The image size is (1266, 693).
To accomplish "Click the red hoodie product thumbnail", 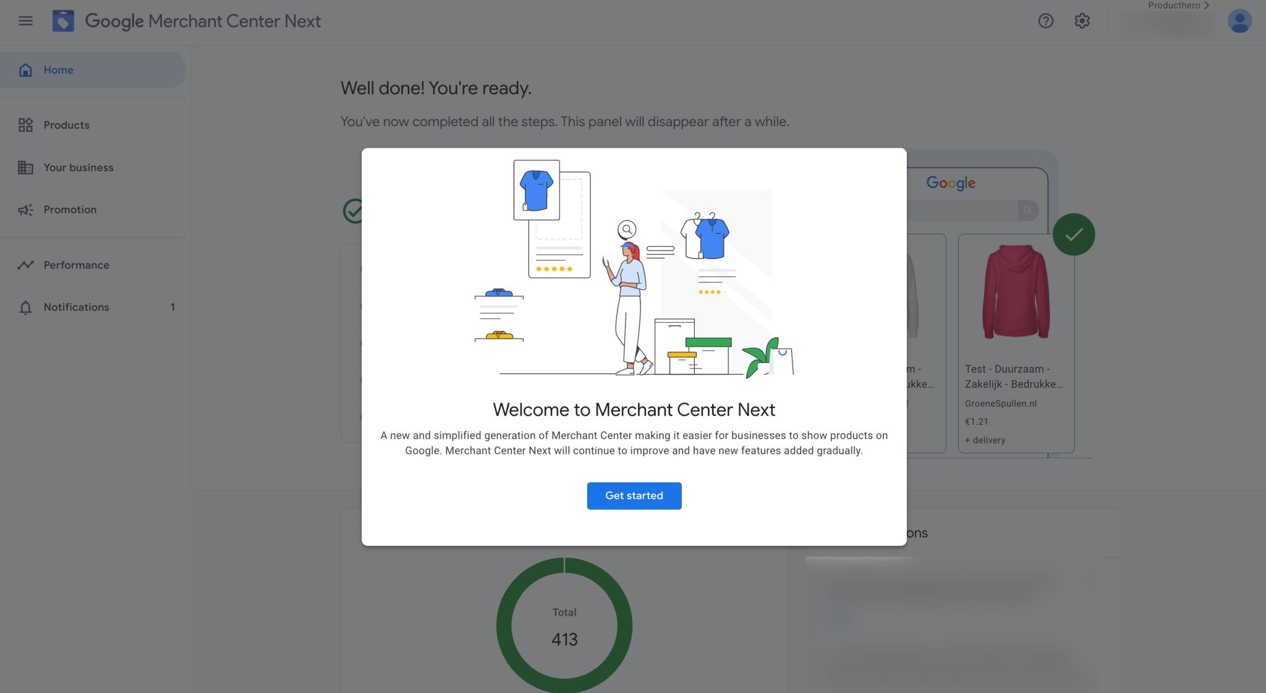I will [x=1016, y=291].
